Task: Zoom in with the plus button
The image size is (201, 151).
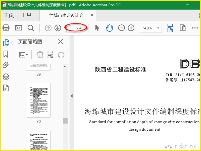Action: click(x=131, y=28)
